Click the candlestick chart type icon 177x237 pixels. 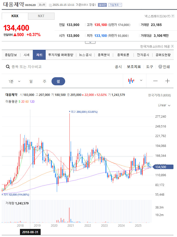click(x=131, y=81)
